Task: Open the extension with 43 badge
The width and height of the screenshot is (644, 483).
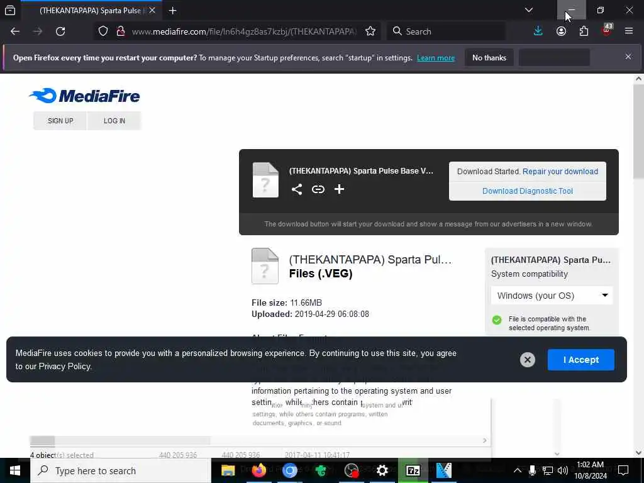Action: click(607, 30)
